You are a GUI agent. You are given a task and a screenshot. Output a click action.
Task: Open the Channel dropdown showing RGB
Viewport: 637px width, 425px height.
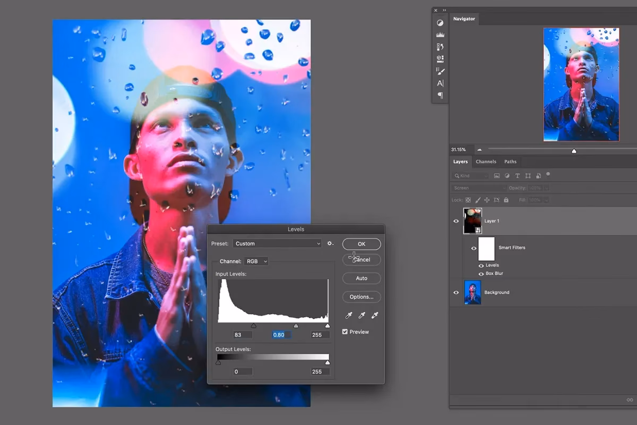256,261
